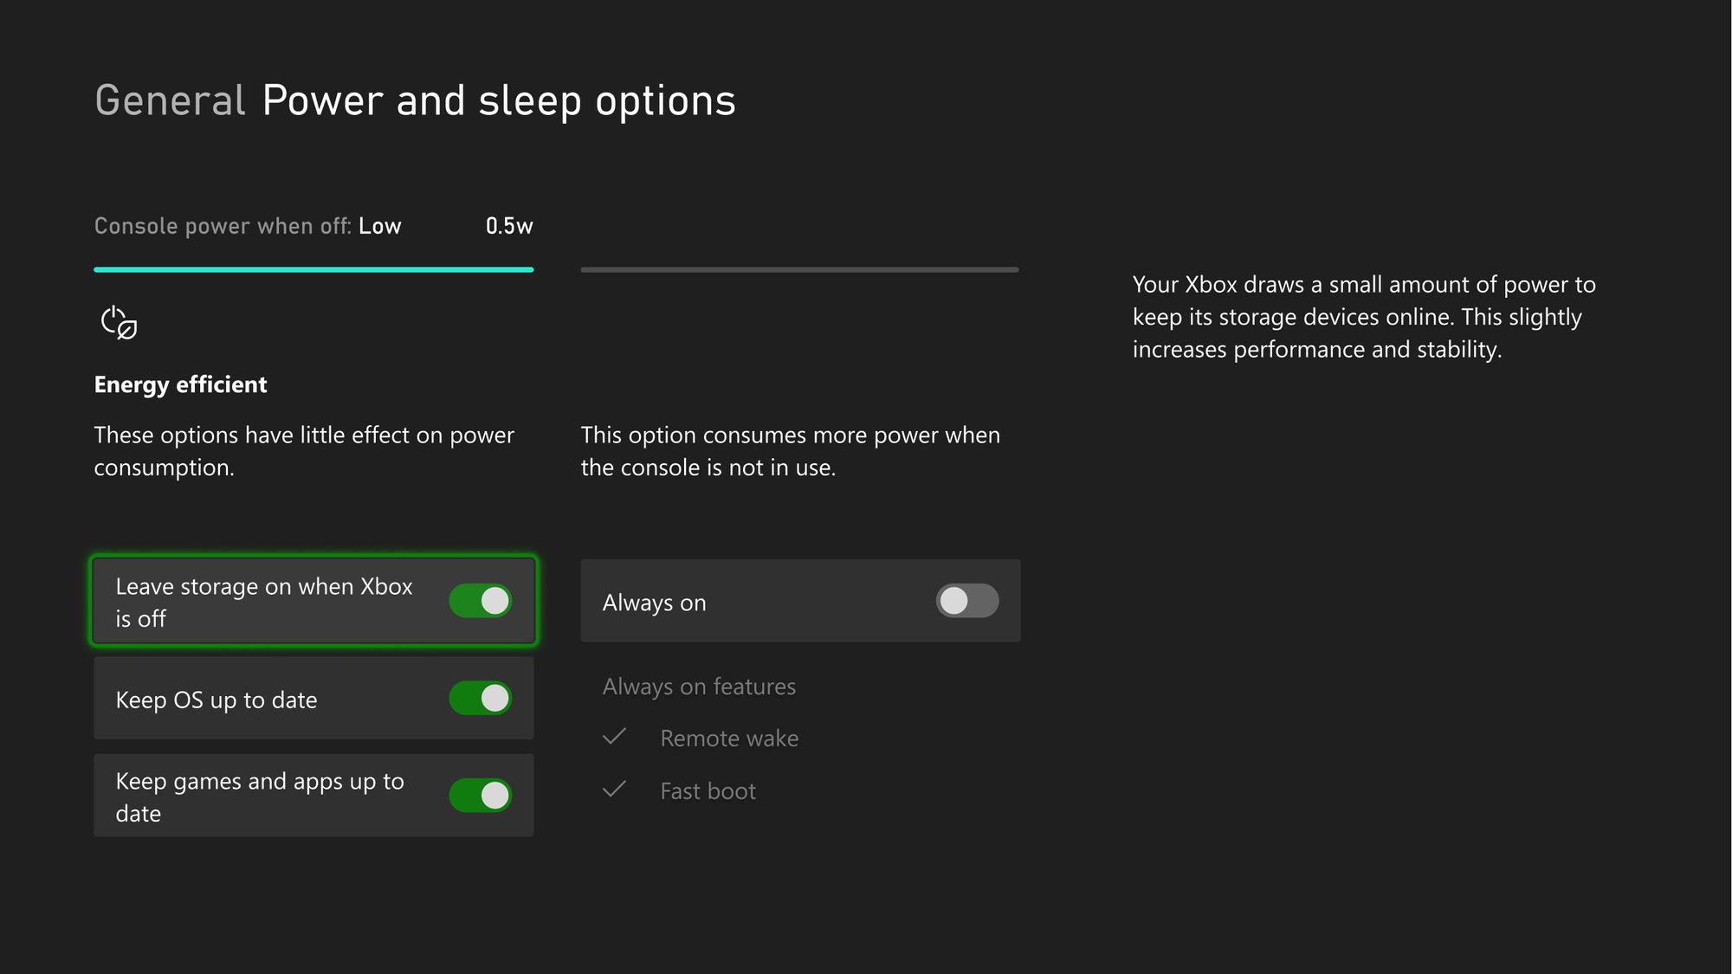Disable Keep games and apps up to date

point(480,796)
